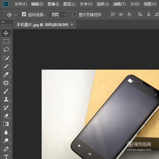This screenshot has width=159, height=159.
Task: Select the Type tool
Action: coord(6,157)
